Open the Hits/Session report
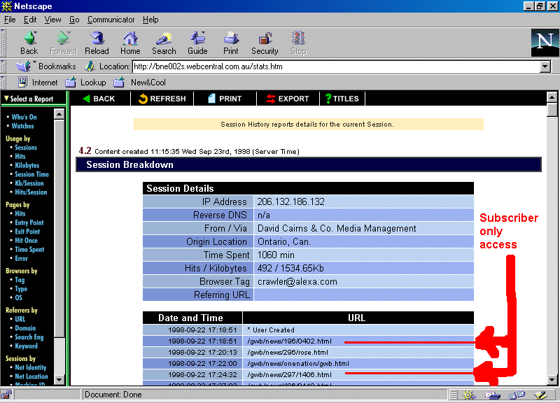560x403 pixels. pyautogui.click(x=31, y=192)
